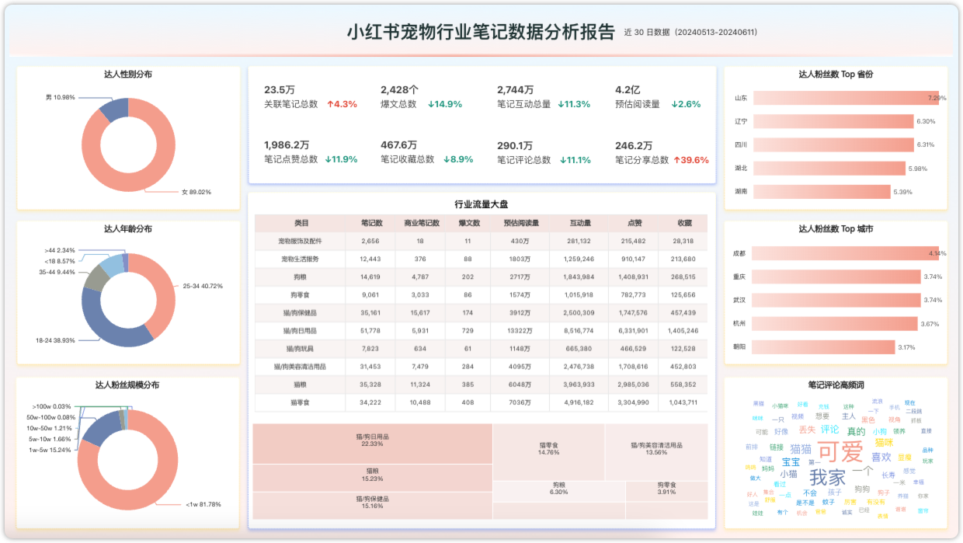Click the 25-34 age group donut segment
The height and width of the screenshot is (543, 963).
161,289
